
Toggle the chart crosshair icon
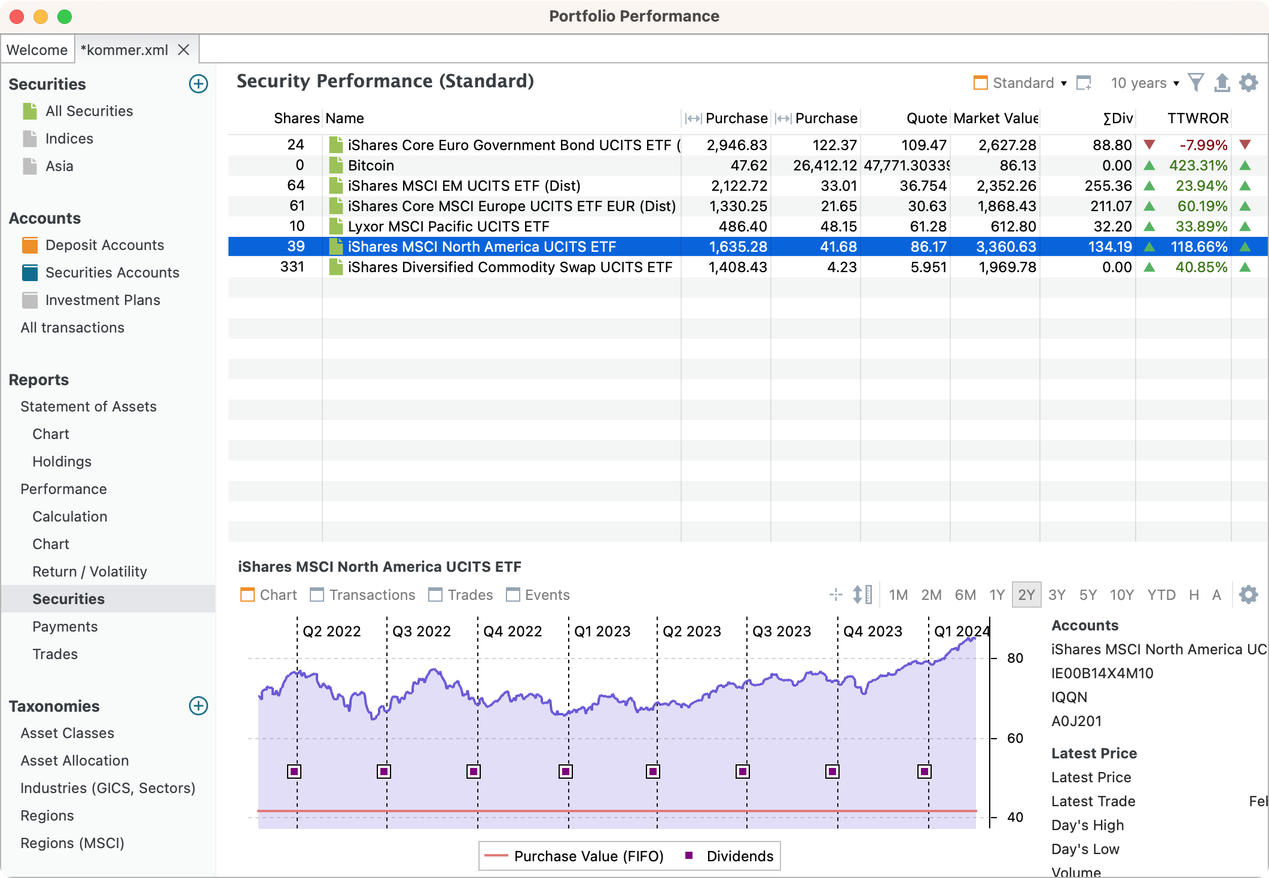coord(836,595)
